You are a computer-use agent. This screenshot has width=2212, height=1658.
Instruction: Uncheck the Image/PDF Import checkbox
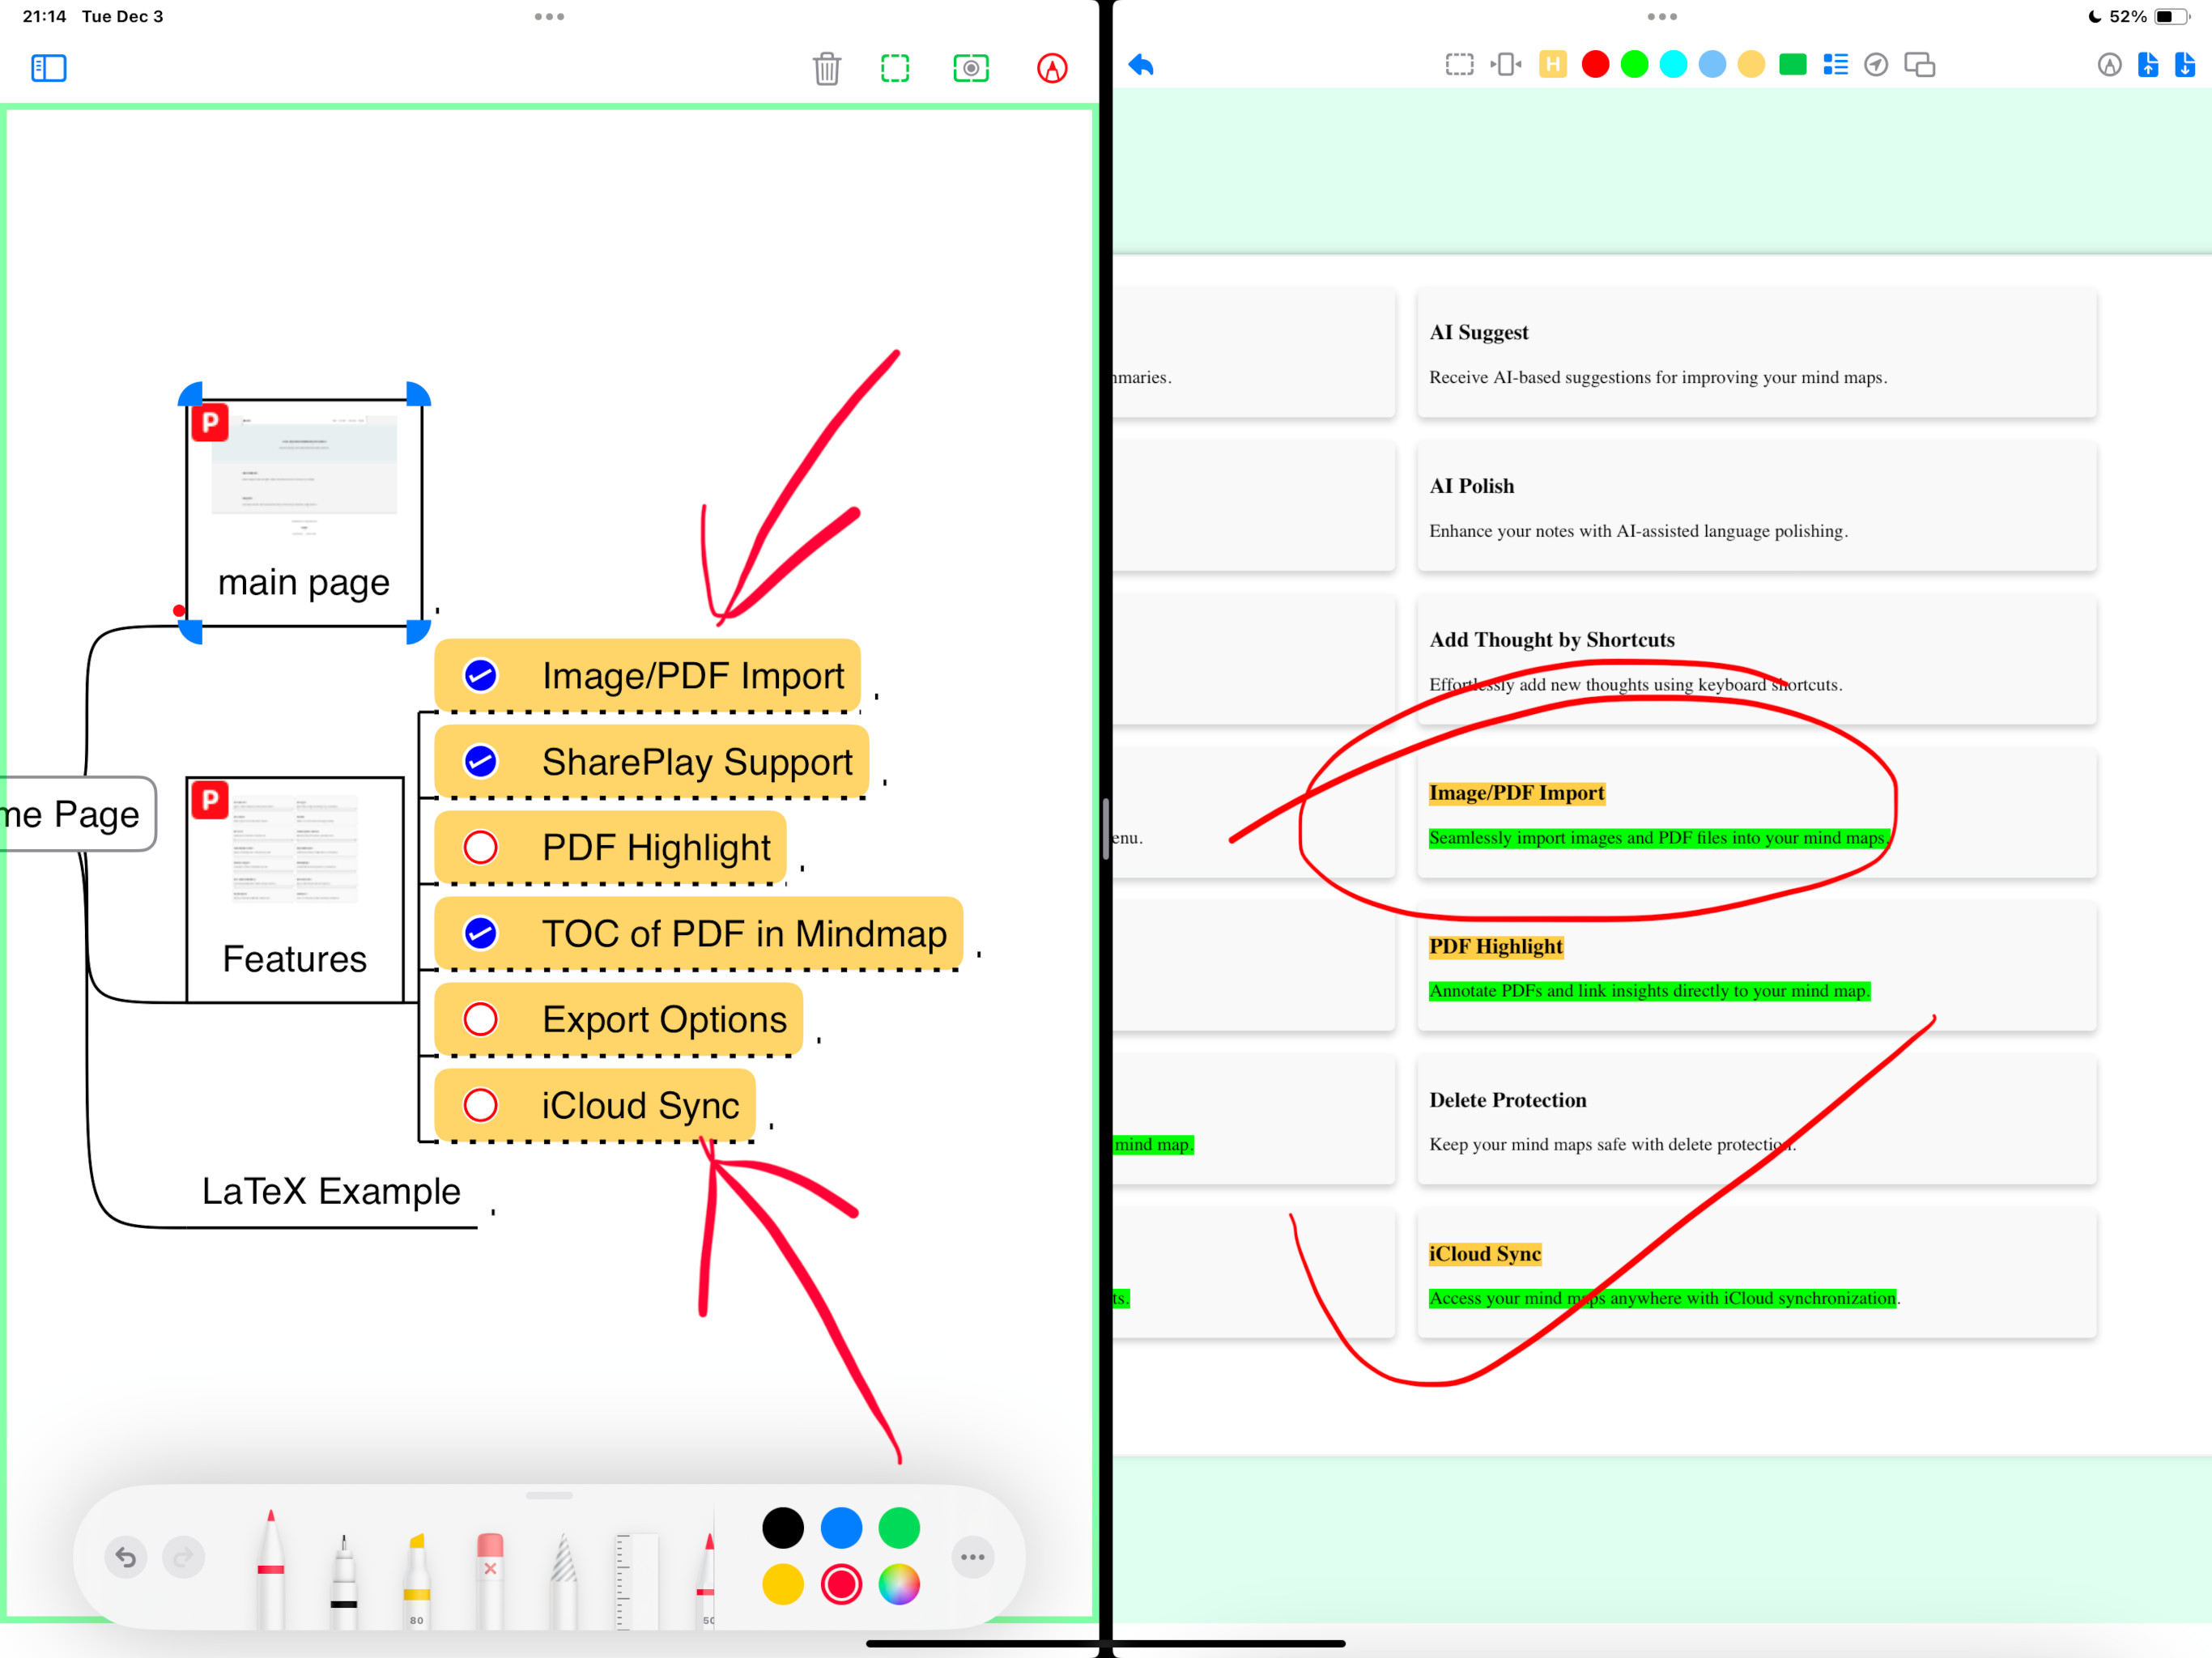coord(481,676)
